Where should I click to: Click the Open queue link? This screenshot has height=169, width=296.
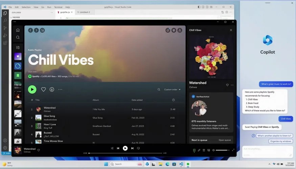tap(225, 140)
